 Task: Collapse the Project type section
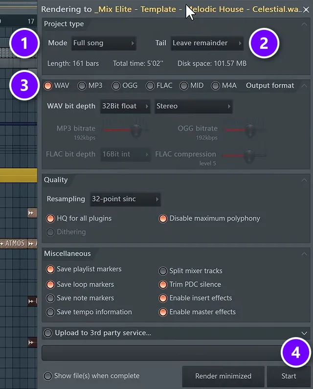304,24
